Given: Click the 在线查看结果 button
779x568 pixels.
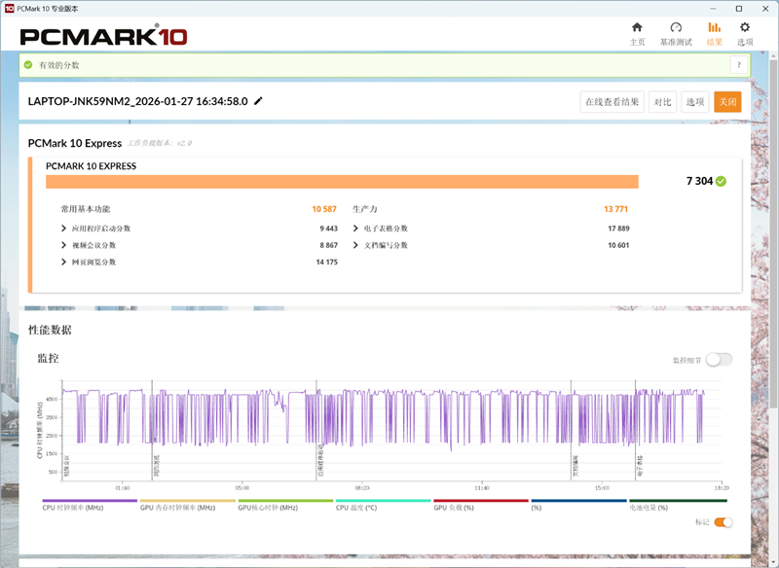Looking at the screenshot, I should coord(612,102).
